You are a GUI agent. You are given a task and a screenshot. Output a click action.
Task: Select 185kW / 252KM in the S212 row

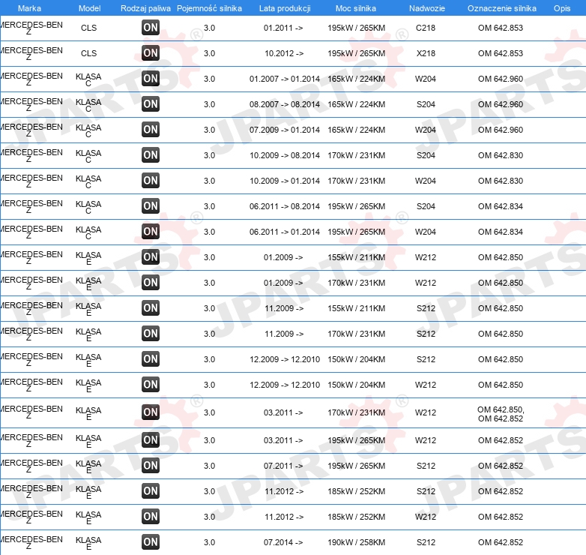click(356, 491)
